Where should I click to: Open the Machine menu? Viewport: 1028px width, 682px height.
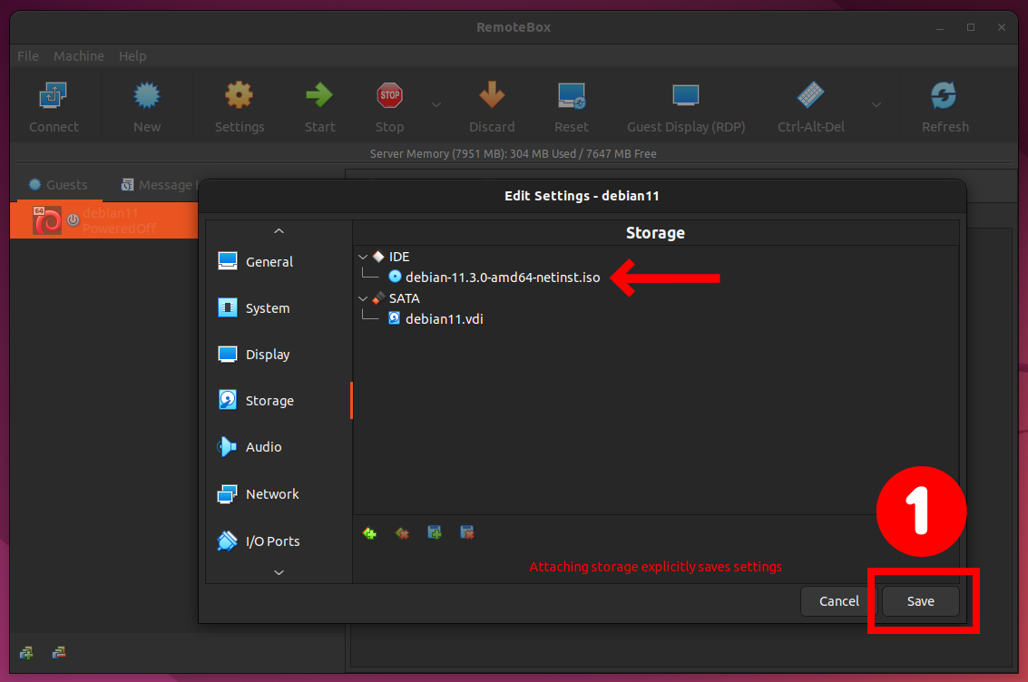click(x=79, y=56)
